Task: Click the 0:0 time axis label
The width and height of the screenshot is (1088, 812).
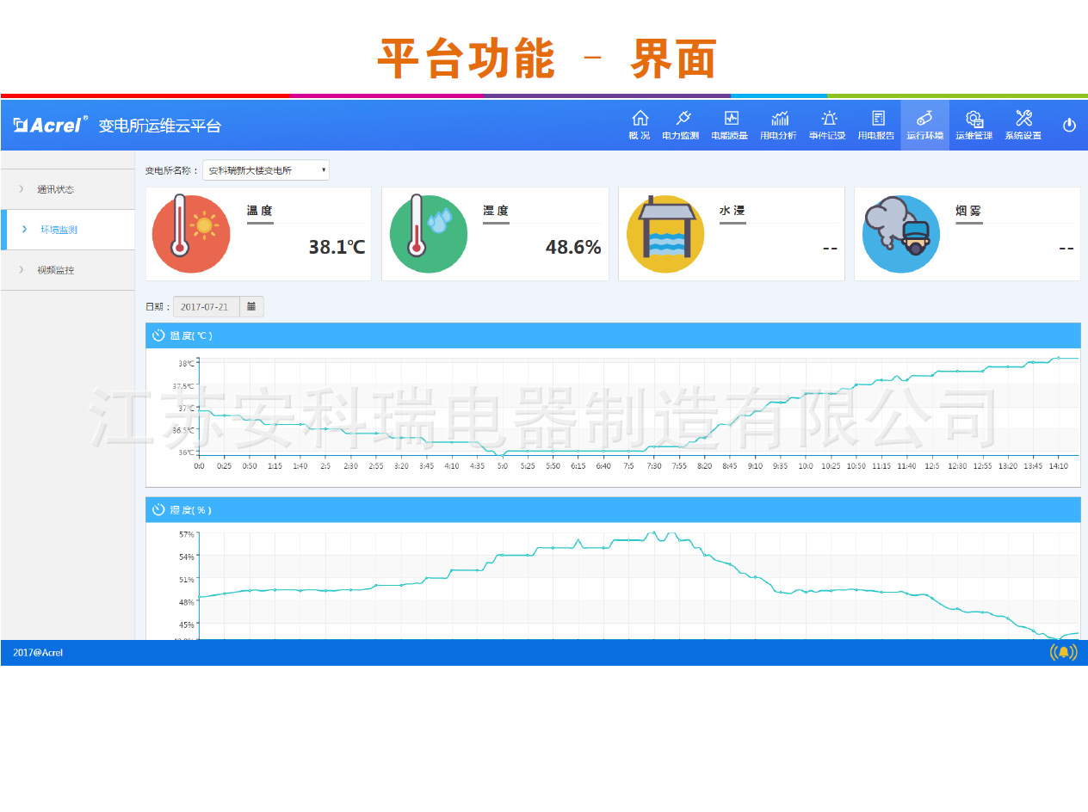Action: [199, 465]
